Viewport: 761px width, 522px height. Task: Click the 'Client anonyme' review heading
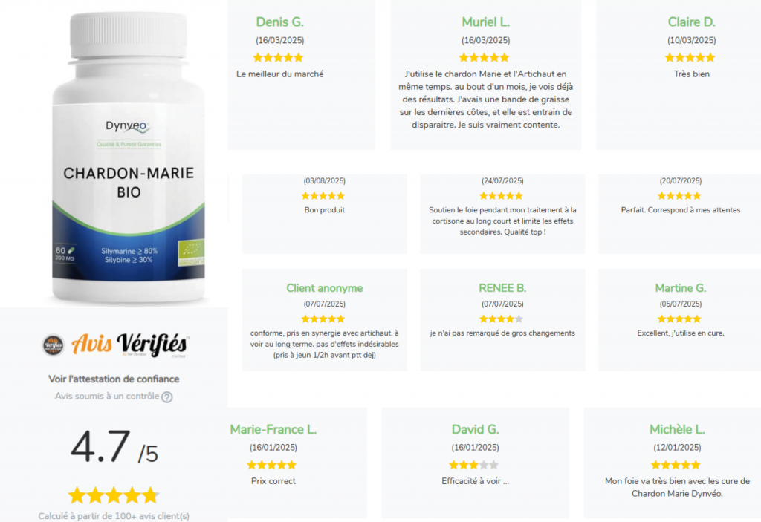pos(324,287)
